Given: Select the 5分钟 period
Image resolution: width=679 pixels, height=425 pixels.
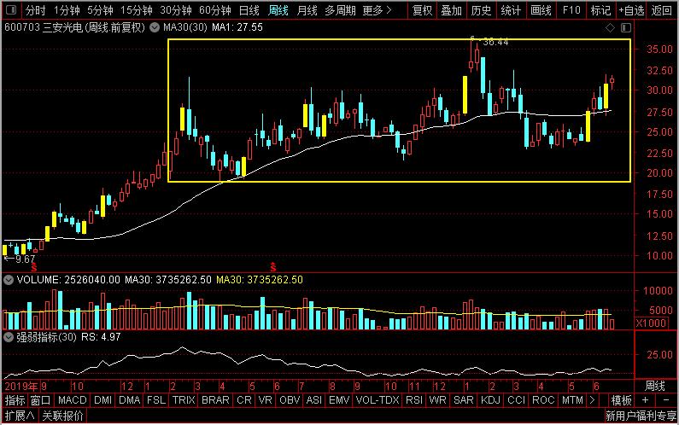Looking at the screenshot, I should coord(100,10).
